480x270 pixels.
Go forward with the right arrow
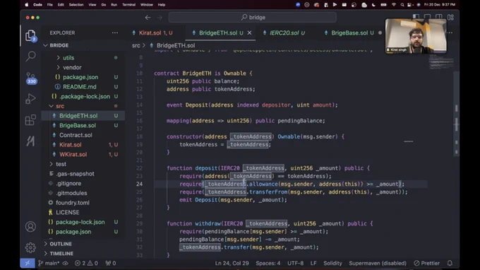pos(160,18)
